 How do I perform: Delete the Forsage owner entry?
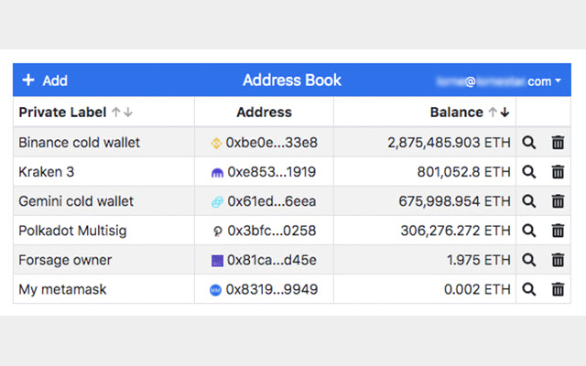point(558,260)
